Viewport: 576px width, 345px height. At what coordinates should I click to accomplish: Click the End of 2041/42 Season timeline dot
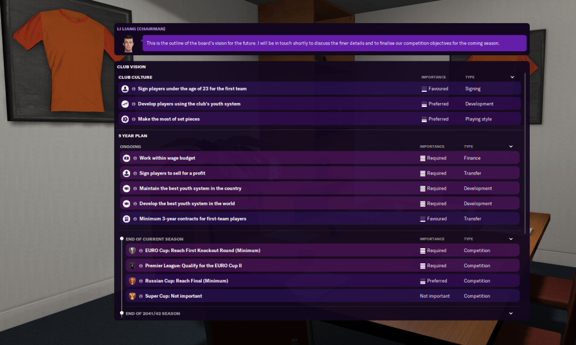point(122,313)
